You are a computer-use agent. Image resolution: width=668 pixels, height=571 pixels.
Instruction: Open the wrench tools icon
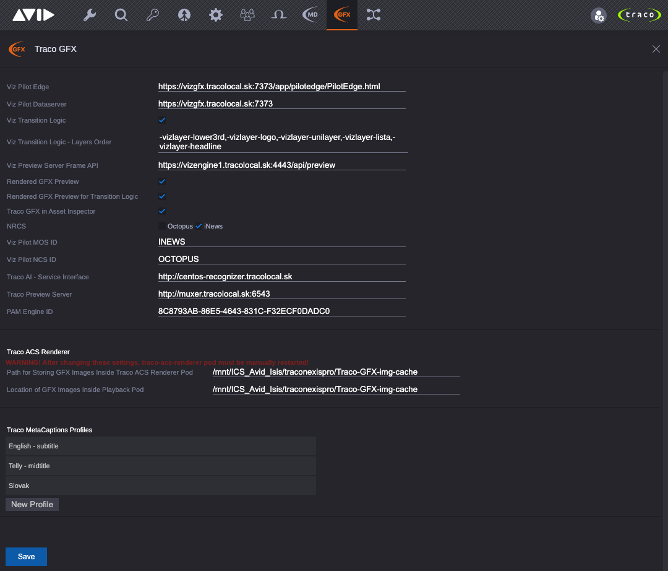pos(90,15)
